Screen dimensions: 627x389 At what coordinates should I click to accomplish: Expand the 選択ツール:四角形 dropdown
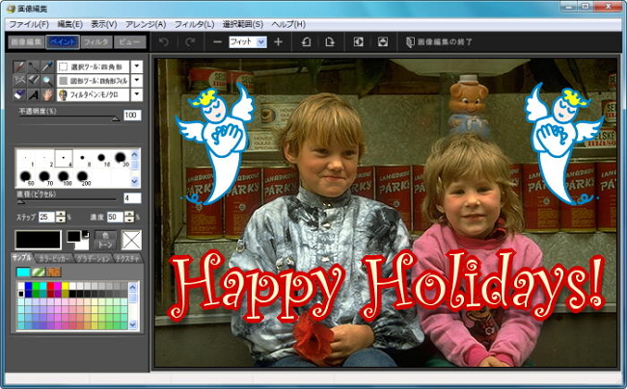(x=137, y=67)
